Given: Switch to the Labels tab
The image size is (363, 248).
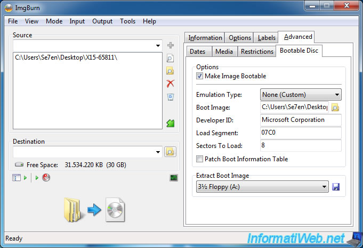Looking at the screenshot, I should 266,38.
